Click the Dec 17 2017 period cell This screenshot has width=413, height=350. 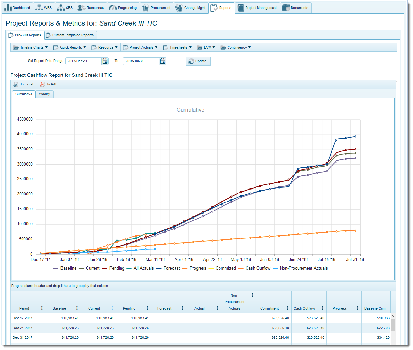(x=28, y=318)
